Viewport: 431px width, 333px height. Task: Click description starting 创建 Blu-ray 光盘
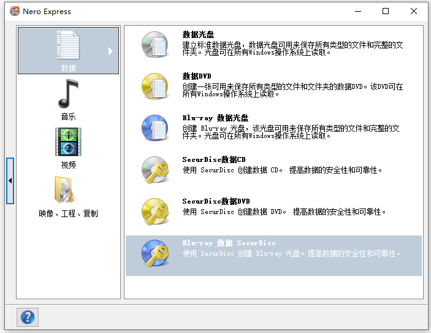tap(291, 132)
